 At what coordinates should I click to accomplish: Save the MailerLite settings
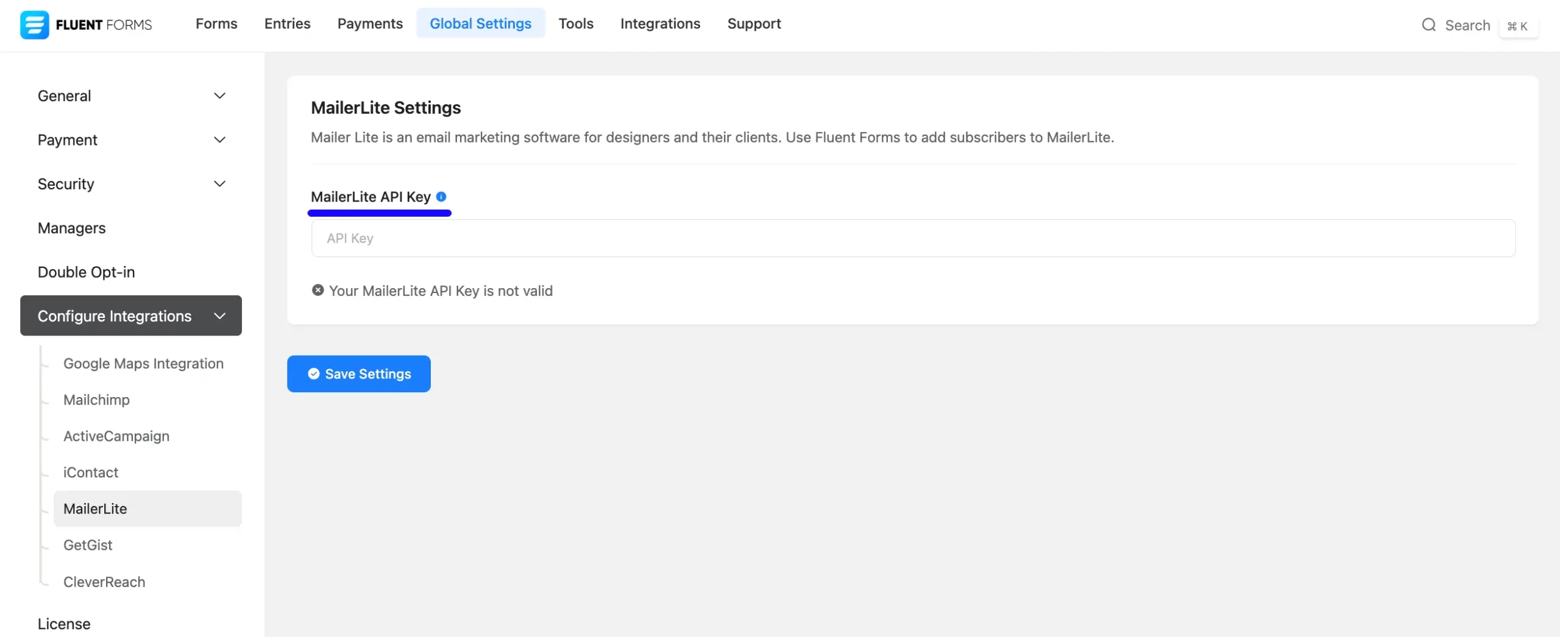click(359, 374)
